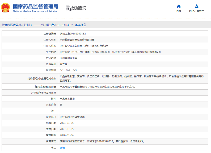Click the 首页 house icon
Screen dimensions: 211x153
[179, 6]
